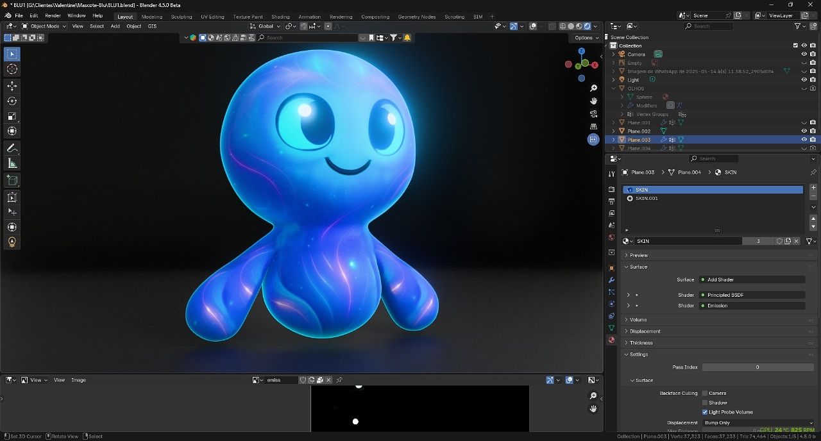Viewport: 821px width, 441px height.
Task: Select the Move tool in the toolbar
Action: [12, 86]
